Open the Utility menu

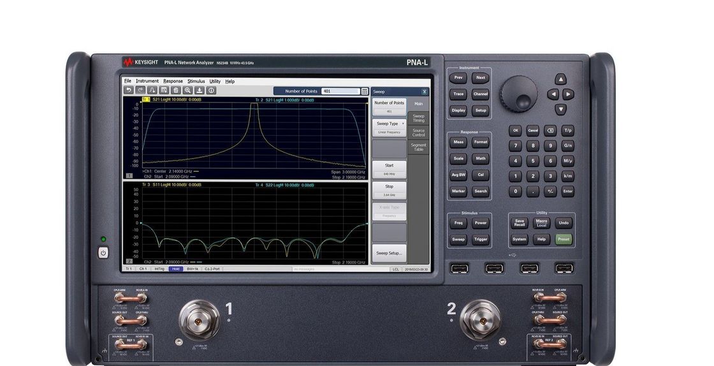click(215, 81)
